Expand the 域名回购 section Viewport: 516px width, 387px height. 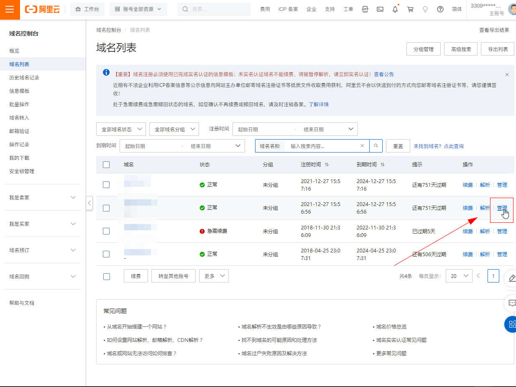(43, 276)
